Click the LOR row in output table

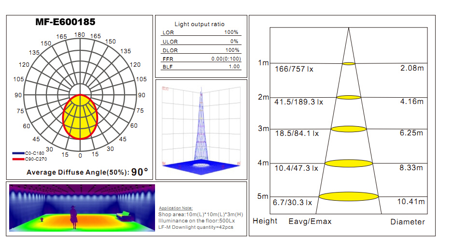click(201, 33)
